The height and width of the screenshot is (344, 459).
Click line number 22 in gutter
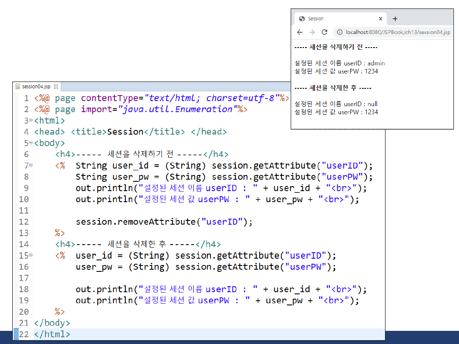coord(24,334)
